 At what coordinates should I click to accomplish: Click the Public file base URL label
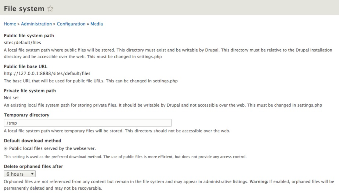coord(26,66)
